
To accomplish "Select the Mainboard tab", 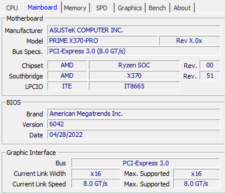I will [x=42, y=8].
